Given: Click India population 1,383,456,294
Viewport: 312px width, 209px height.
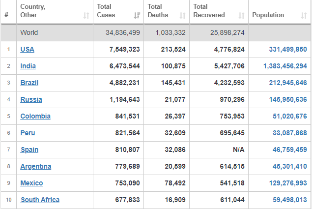Looking at the screenshot, I should coord(285,66).
